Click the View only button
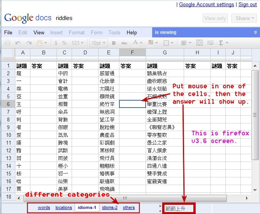 pos(215,18)
